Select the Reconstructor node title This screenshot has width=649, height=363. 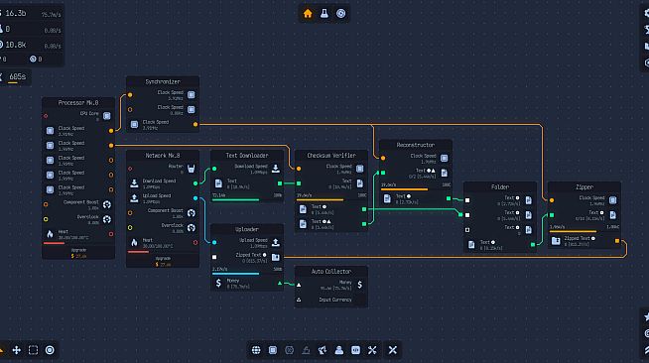[x=416, y=145]
